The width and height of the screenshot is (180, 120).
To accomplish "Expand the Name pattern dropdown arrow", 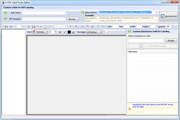I will point(157,12).
